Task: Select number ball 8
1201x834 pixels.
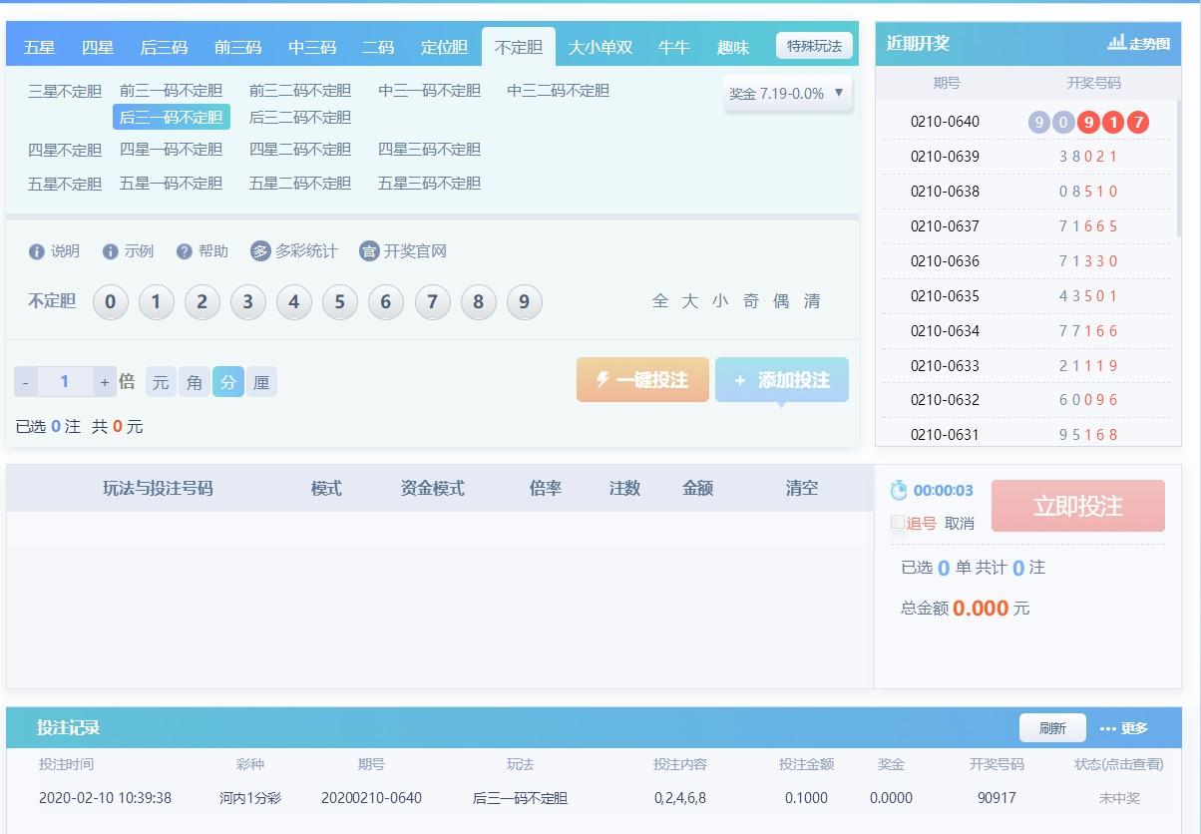Action: (x=479, y=301)
